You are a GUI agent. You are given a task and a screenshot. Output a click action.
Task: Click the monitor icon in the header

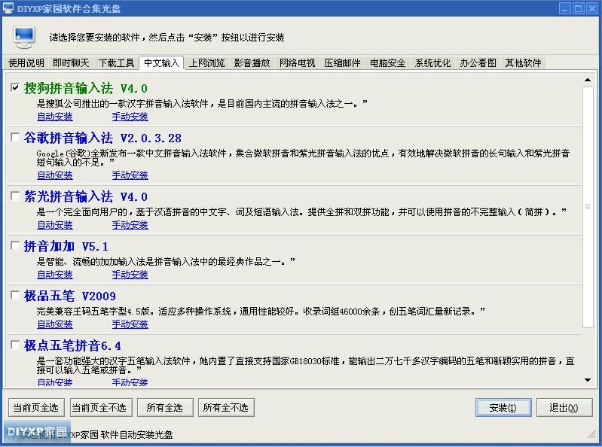point(24,37)
